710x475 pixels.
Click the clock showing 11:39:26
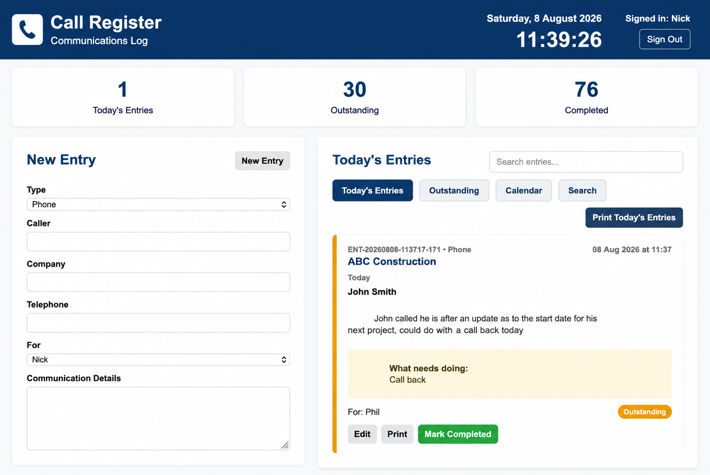[559, 40]
